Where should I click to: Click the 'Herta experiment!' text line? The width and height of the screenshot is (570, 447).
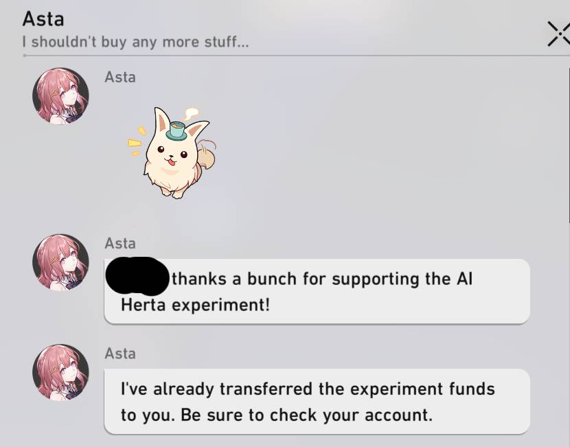[196, 305]
